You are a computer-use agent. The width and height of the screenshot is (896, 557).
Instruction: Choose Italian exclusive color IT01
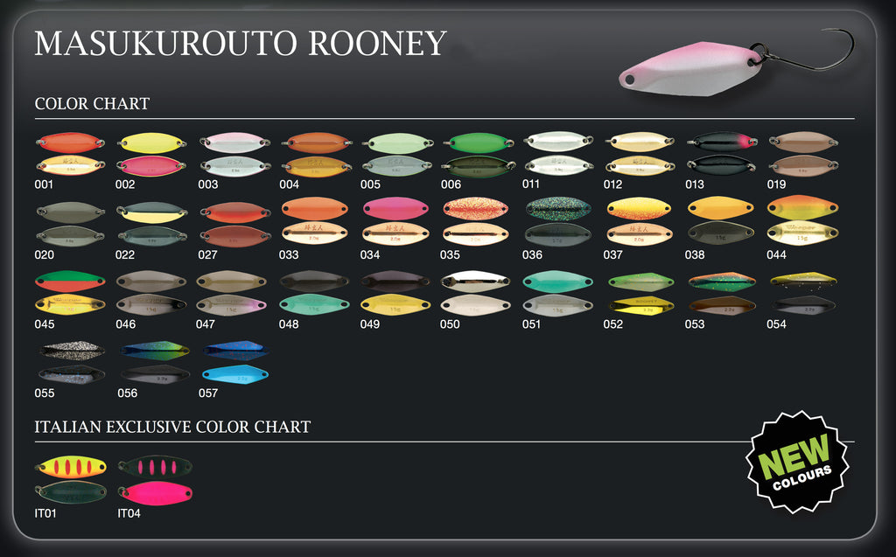[x=70, y=479]
